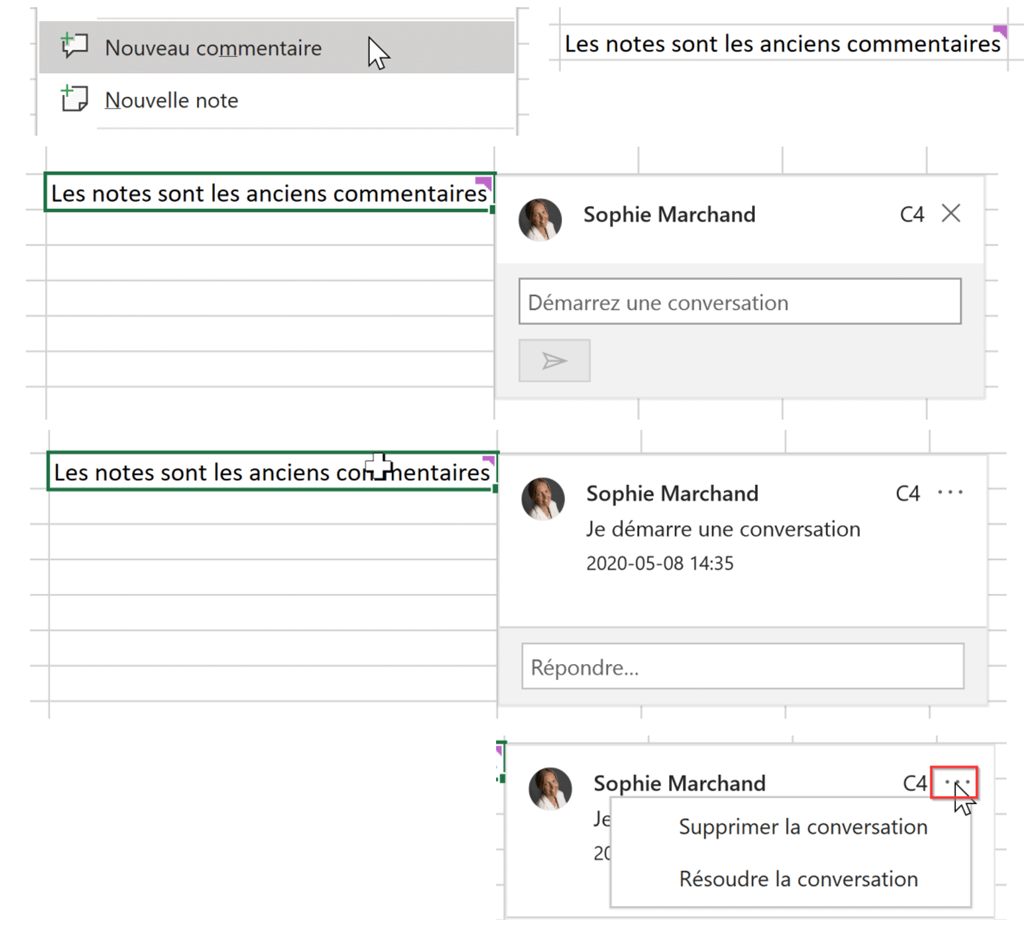
Task: Expand the ellipsis menu above the reply field
Action: 950,493
